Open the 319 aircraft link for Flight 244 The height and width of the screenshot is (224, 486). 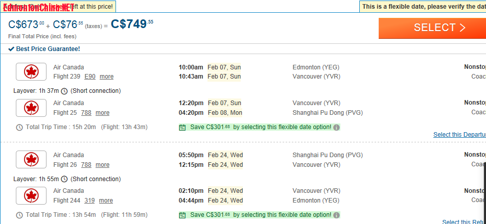(x=89, y=201)
